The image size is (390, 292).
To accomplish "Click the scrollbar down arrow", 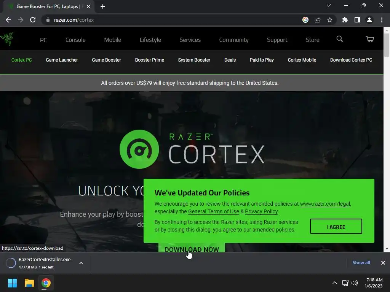I will 387,249.
